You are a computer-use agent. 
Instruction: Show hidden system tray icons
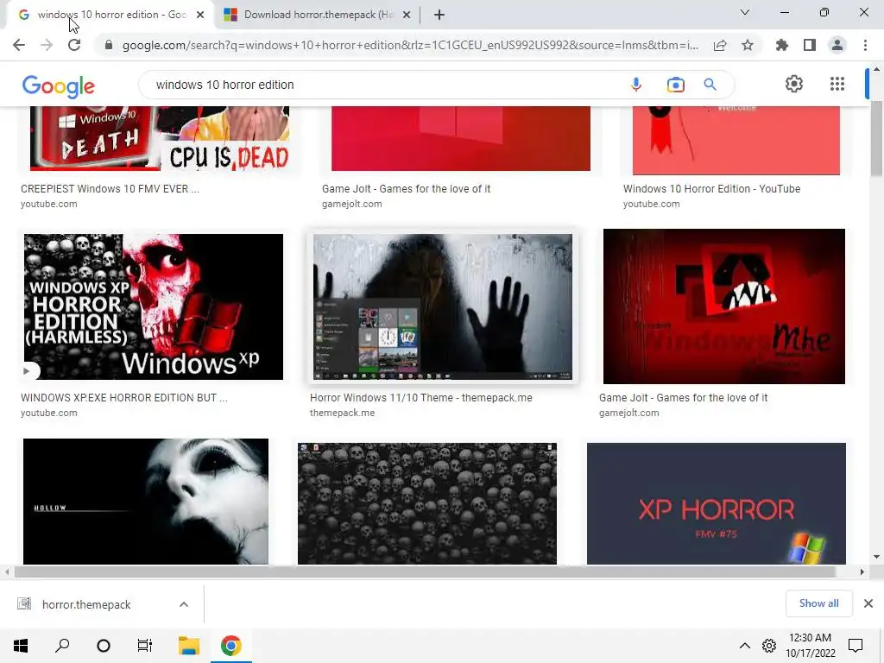pos(744,646)
